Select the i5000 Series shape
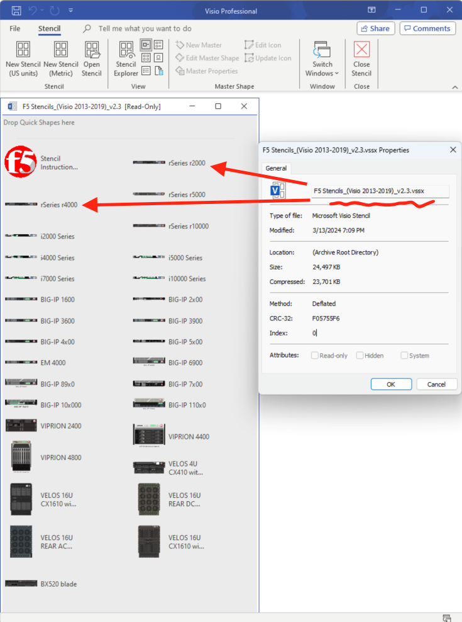 coord(168,257)
